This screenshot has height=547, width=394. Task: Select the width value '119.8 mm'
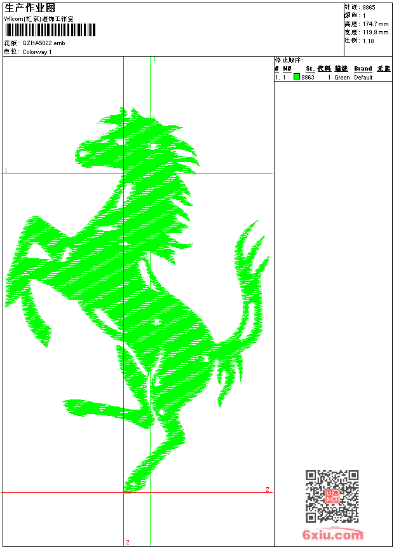click(376, 32)
